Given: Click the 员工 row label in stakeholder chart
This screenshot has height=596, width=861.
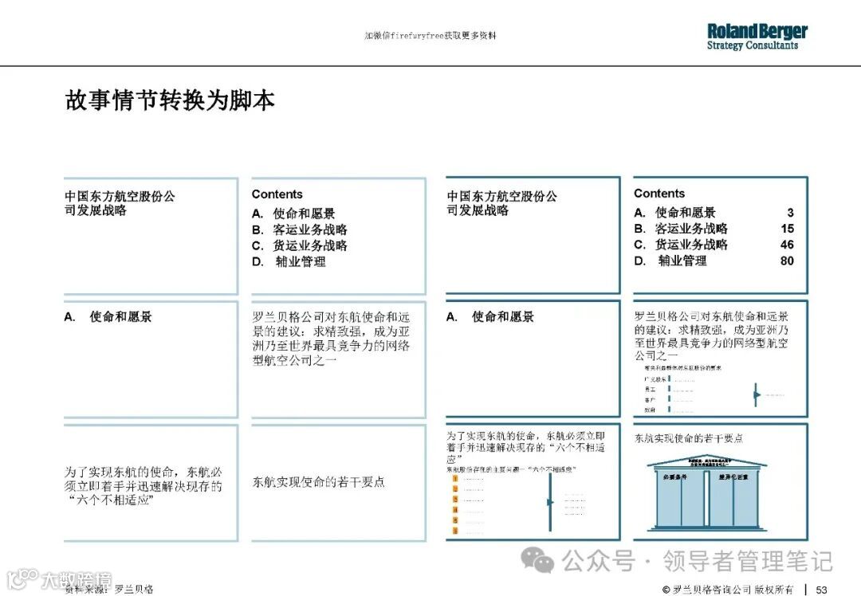Looking at the screenshot, I should coord(650,389).
